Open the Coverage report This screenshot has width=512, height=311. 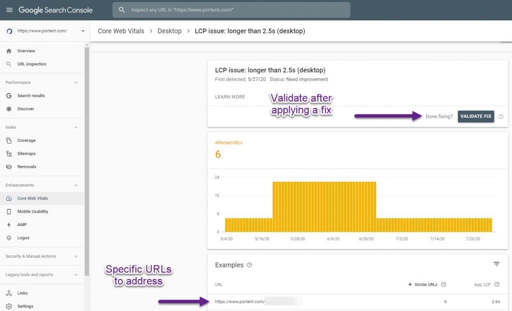(42, 140)
